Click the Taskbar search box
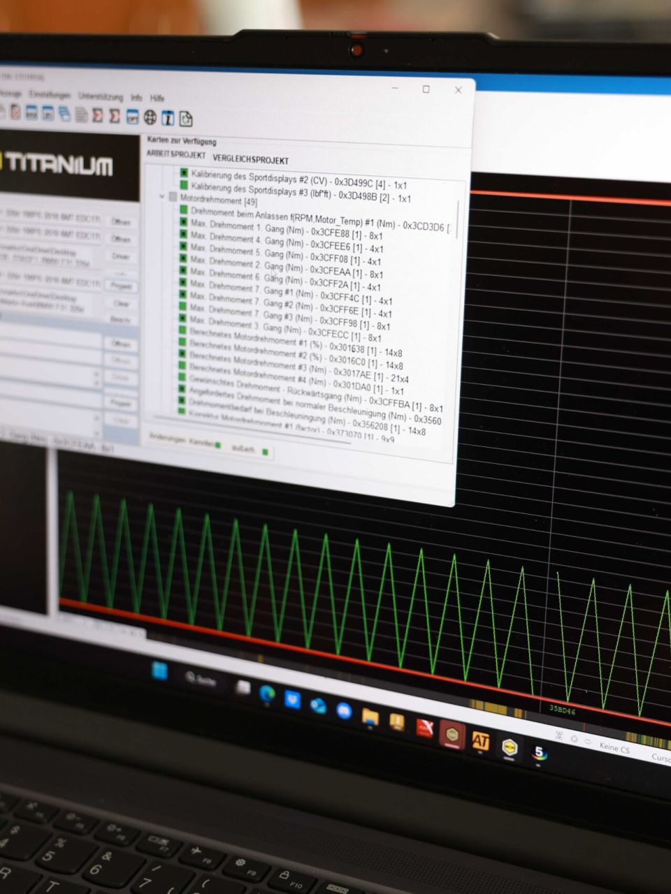Image resolution: width=671 pixels, height=894 pixels. [201, 679]
